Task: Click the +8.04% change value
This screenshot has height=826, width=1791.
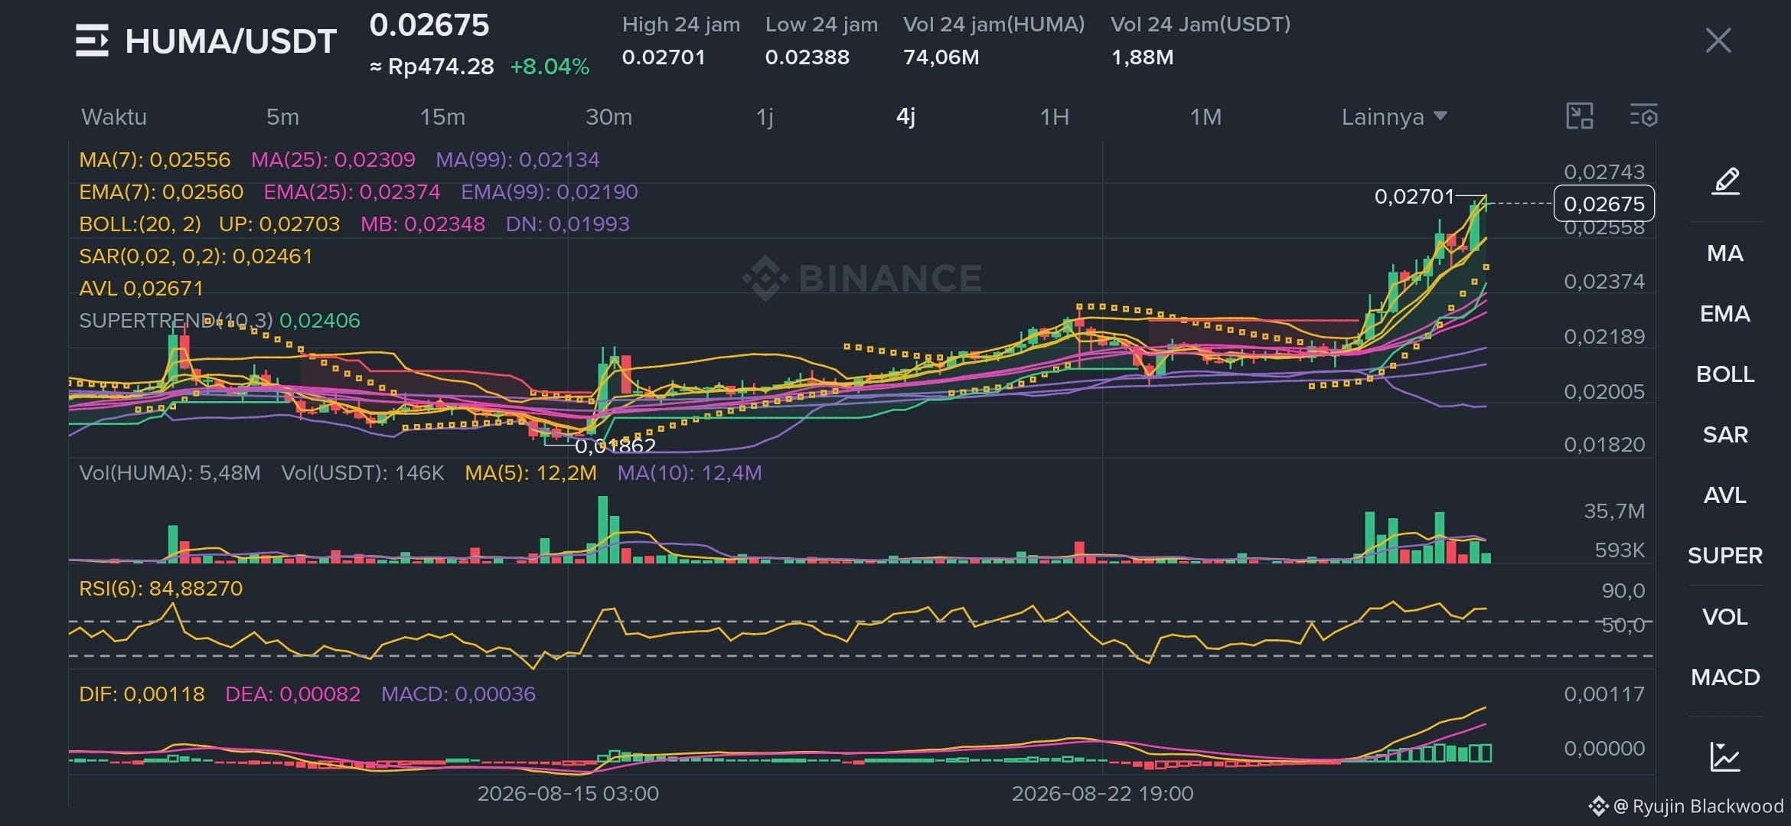Action: point(550,67)
